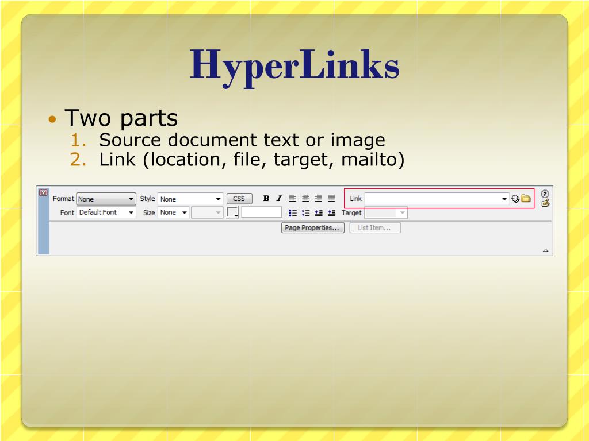Screen dimensions: 589x441
Task: Justify text alignment
Action: [x=331, y=198]
